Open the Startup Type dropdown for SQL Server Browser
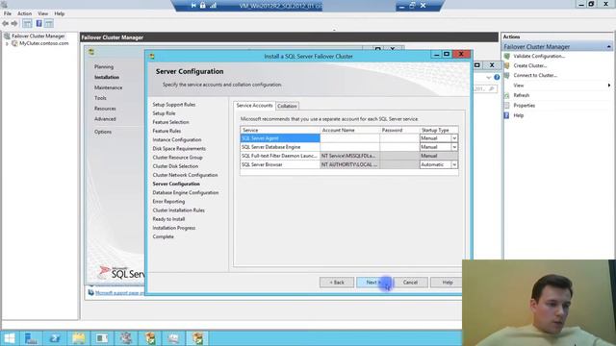 [x=454, y=164]
